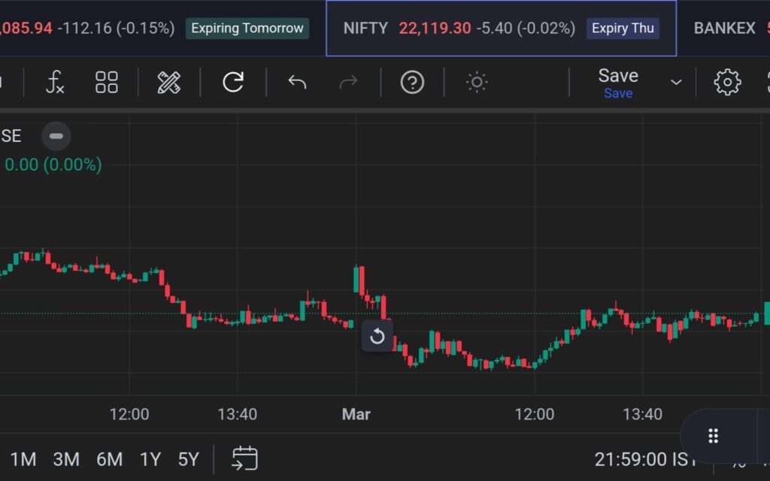Open the go-to-date calendar icon
This screenshot has width=770, height=481.
point(244,458)
